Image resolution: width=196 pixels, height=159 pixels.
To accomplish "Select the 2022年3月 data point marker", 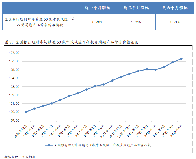I will [156, 70].
